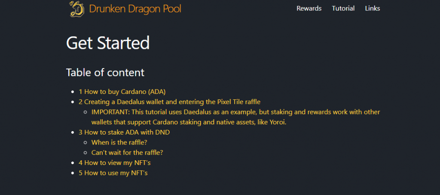
Task: Click hollow bullet before When is the raffle?
Action: pyautogui.click(x=86, y=143)
